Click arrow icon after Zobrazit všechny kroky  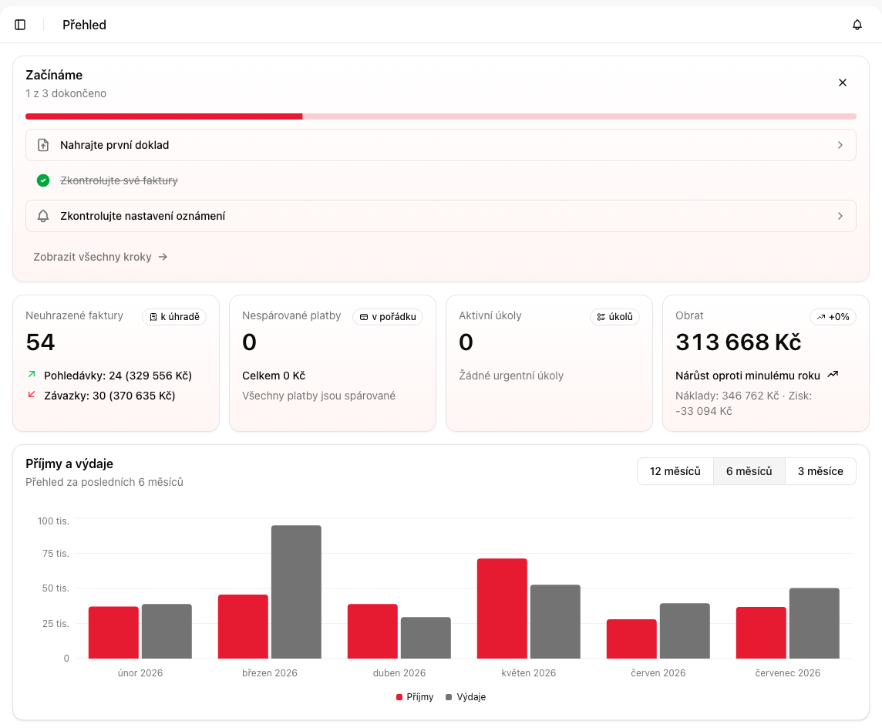[x=163, y=257]
